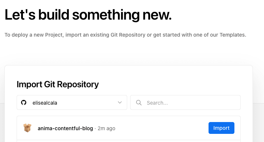Click the deploy a new Project description line
The height and width of the screenshot is (142, 264).
125,35
